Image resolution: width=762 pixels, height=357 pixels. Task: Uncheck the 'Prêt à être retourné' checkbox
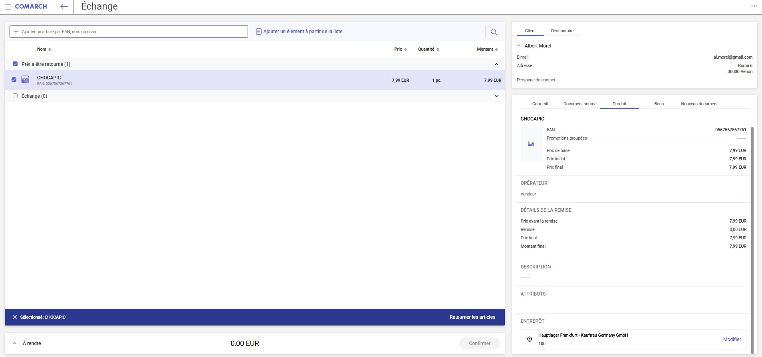15,64
